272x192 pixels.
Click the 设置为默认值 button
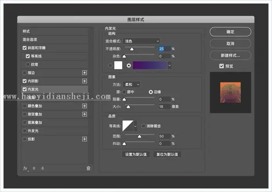click(x=136, y=154)
